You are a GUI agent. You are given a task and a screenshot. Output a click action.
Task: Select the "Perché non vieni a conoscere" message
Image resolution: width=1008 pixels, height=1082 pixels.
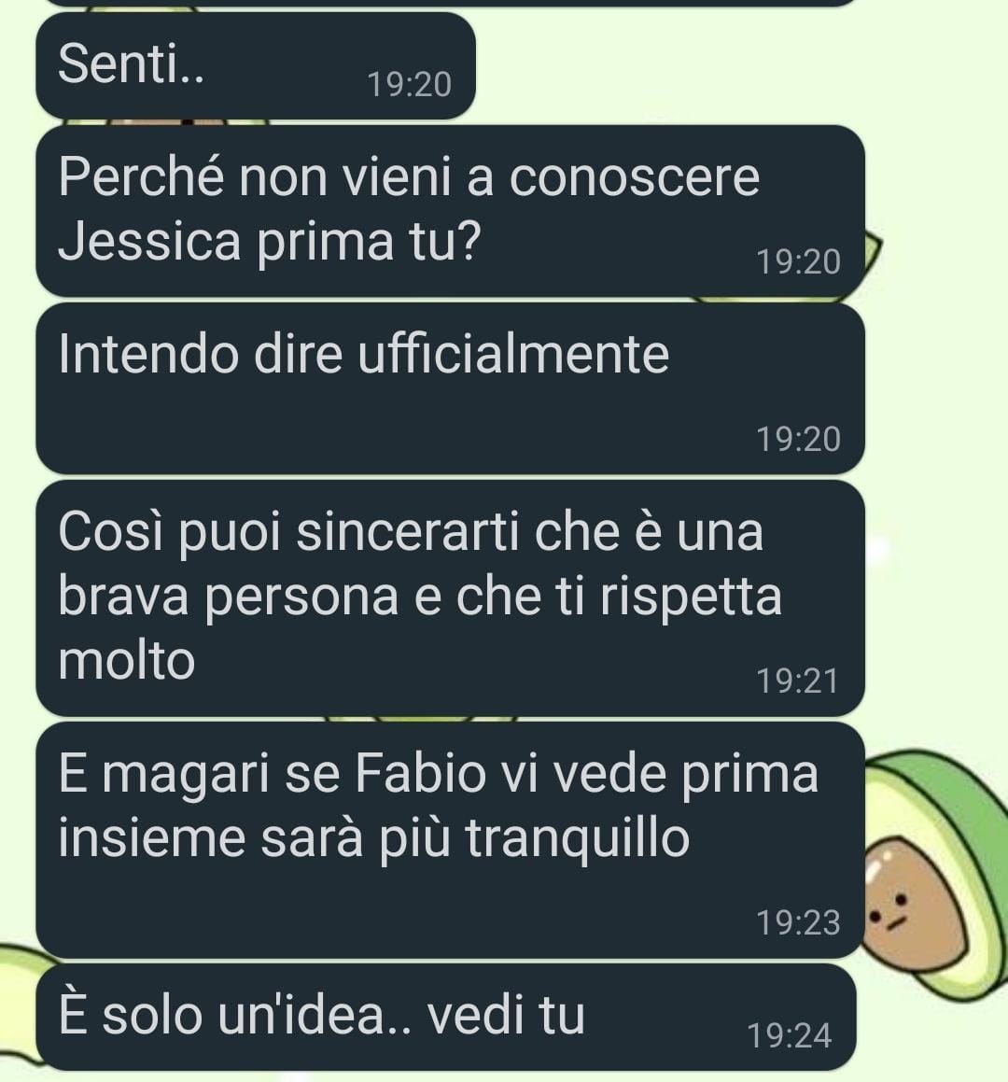450,211
